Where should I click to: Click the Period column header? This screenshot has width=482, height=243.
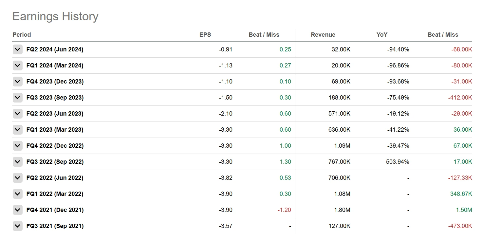tap(22, 35)
